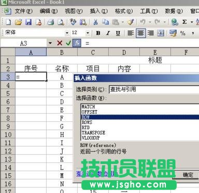The image size is (199, 193).
Task: Click cell containing 内容
Action: [x=124, y=68]
